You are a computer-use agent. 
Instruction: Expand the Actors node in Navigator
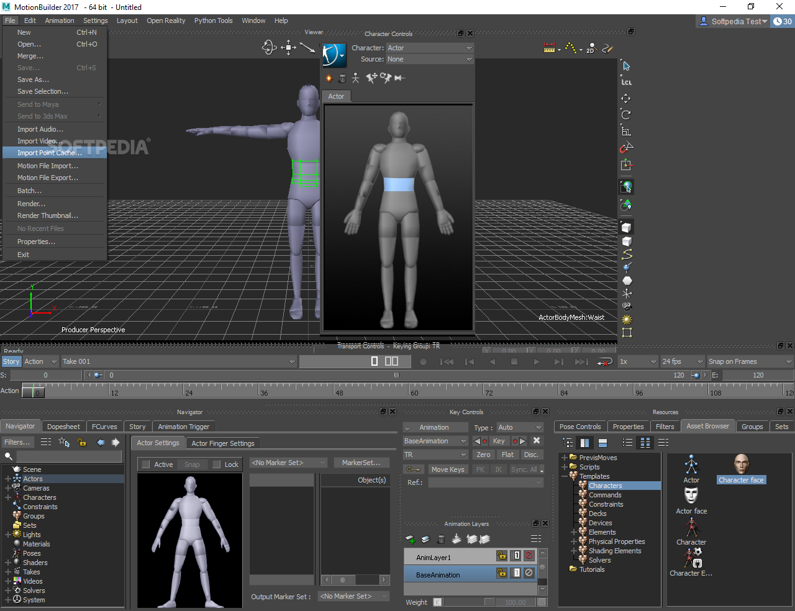tap(7, 479)
